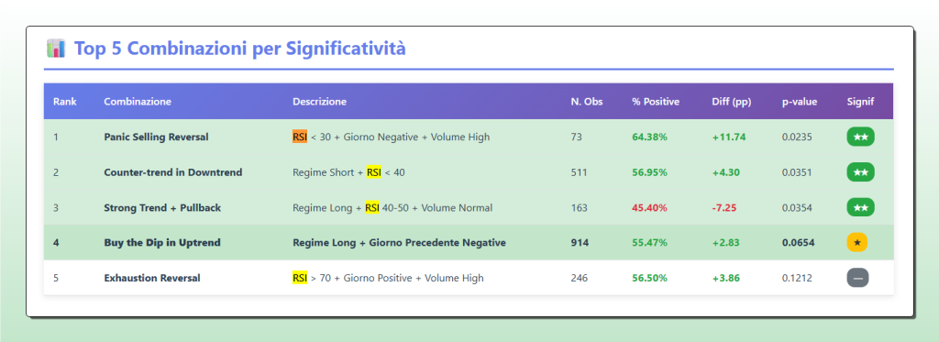Click the 64.38% positive value
Image resolution: width=939 pixels, height=342 pixels.
pos(650,138)
